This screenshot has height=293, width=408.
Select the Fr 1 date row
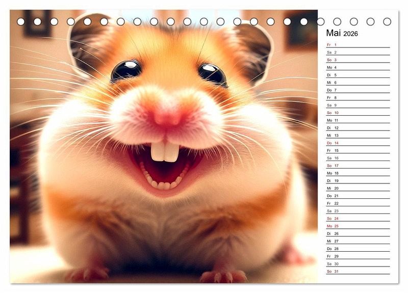pyautogui.click(x=358, y=45)
